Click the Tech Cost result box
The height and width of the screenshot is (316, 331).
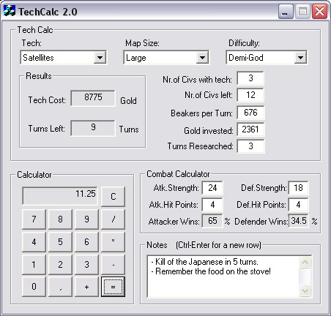pyautogui.click(x=93, y=98)
